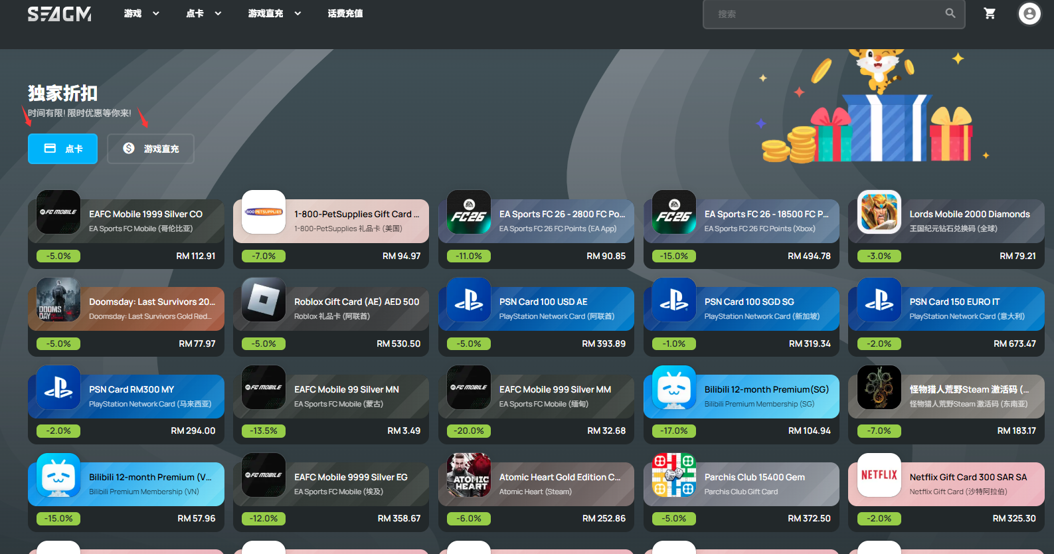Select the 游戏直充 deals tab
This screenshot has width=1054, height=554.
point(151,149)
